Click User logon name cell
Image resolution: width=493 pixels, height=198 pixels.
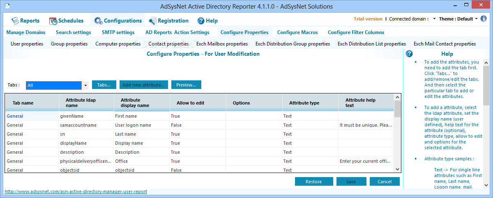(142, 125)
